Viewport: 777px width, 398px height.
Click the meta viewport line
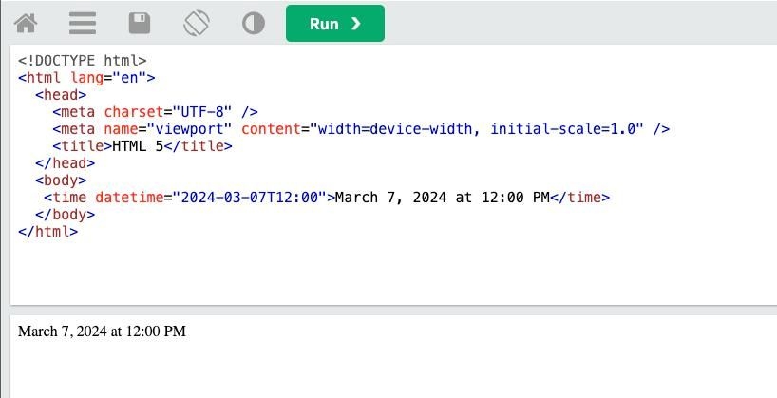pyautogui.click(x=361, y=129)
